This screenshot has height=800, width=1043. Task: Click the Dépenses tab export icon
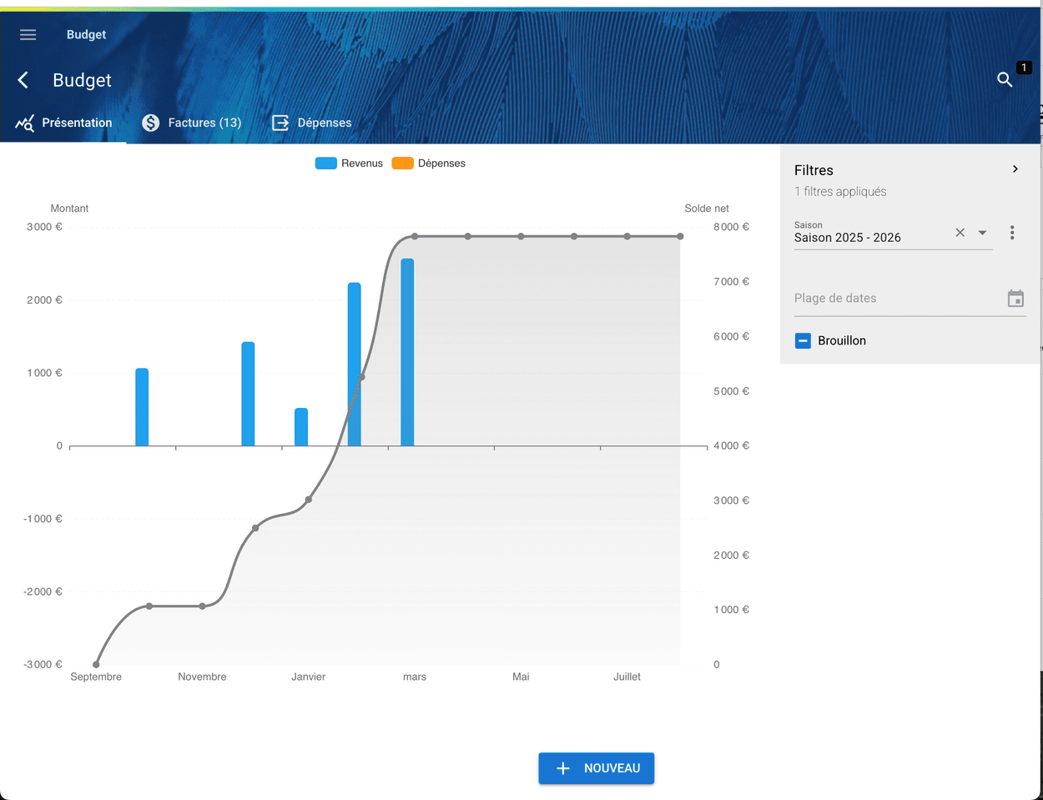(280, 123)
